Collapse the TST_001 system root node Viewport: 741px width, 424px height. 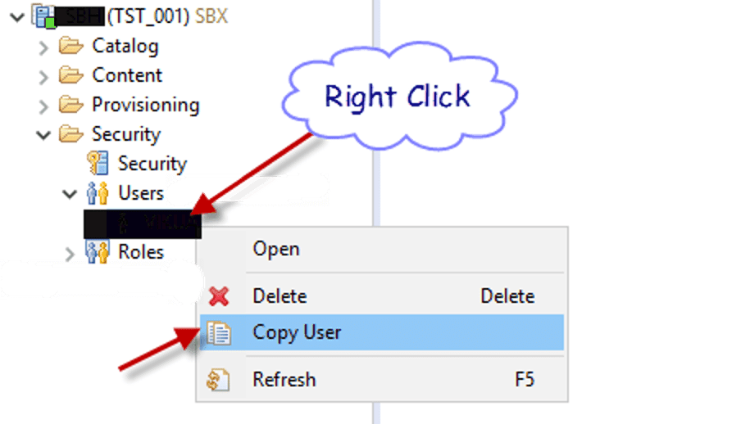[17, 18]
